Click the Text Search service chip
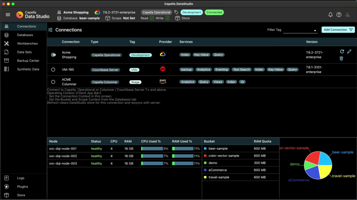This screenshot has width=357, height=200. click(x=241, y=70)
